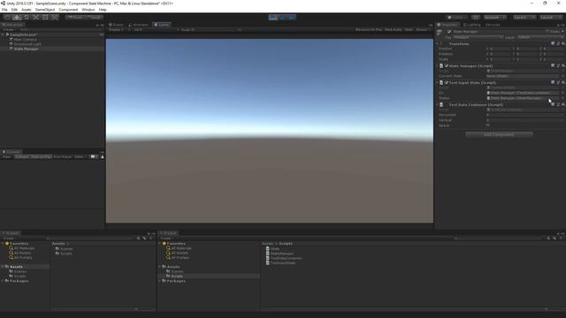The height and width of the screenshot is (318, 566).
Task: Toggle State Manager object active checkbox
Action: tap(449, 32)
